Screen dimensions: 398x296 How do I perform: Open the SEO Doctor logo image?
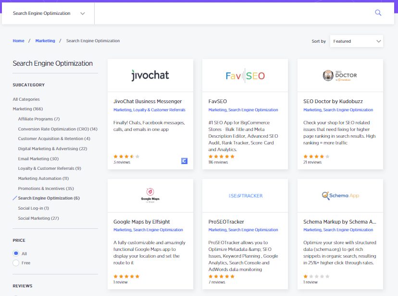(x=340, y=75)
